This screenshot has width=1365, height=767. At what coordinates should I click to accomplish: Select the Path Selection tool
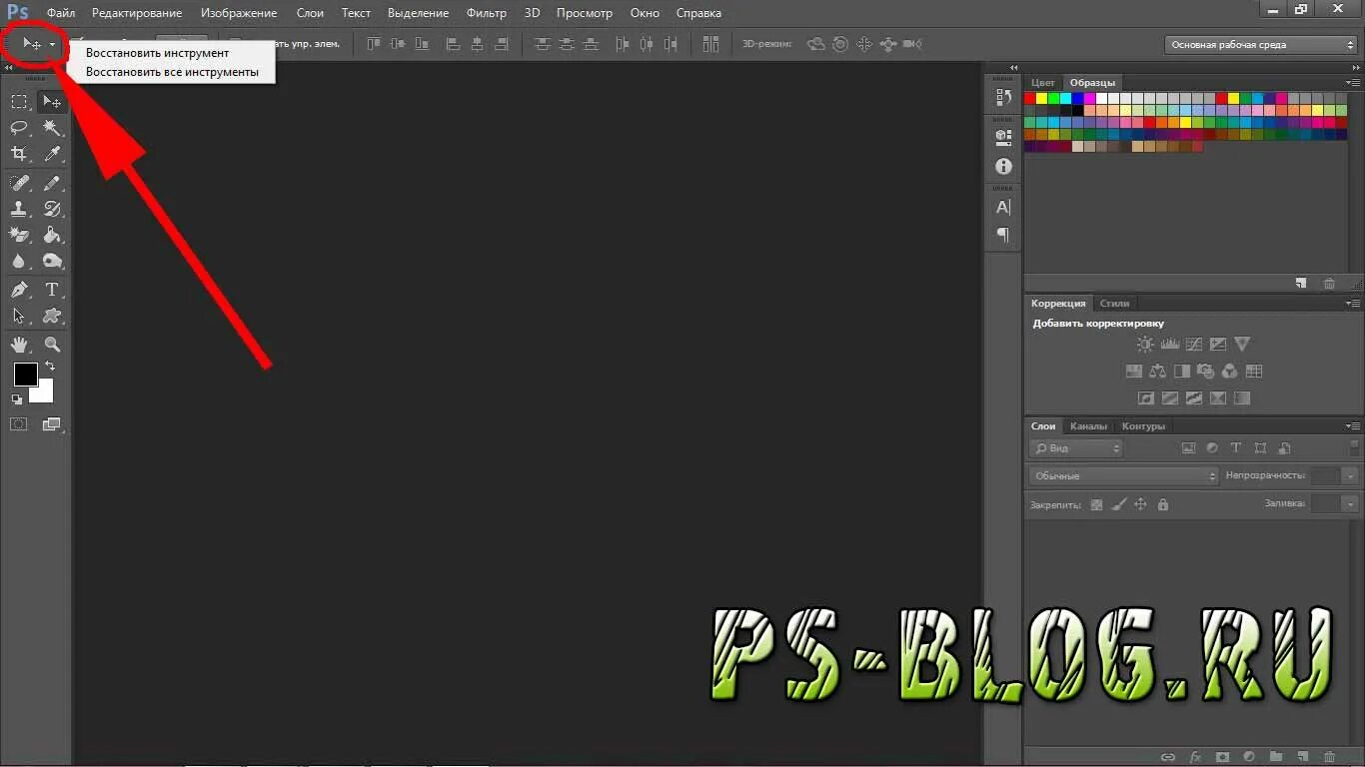click(19, 316)
